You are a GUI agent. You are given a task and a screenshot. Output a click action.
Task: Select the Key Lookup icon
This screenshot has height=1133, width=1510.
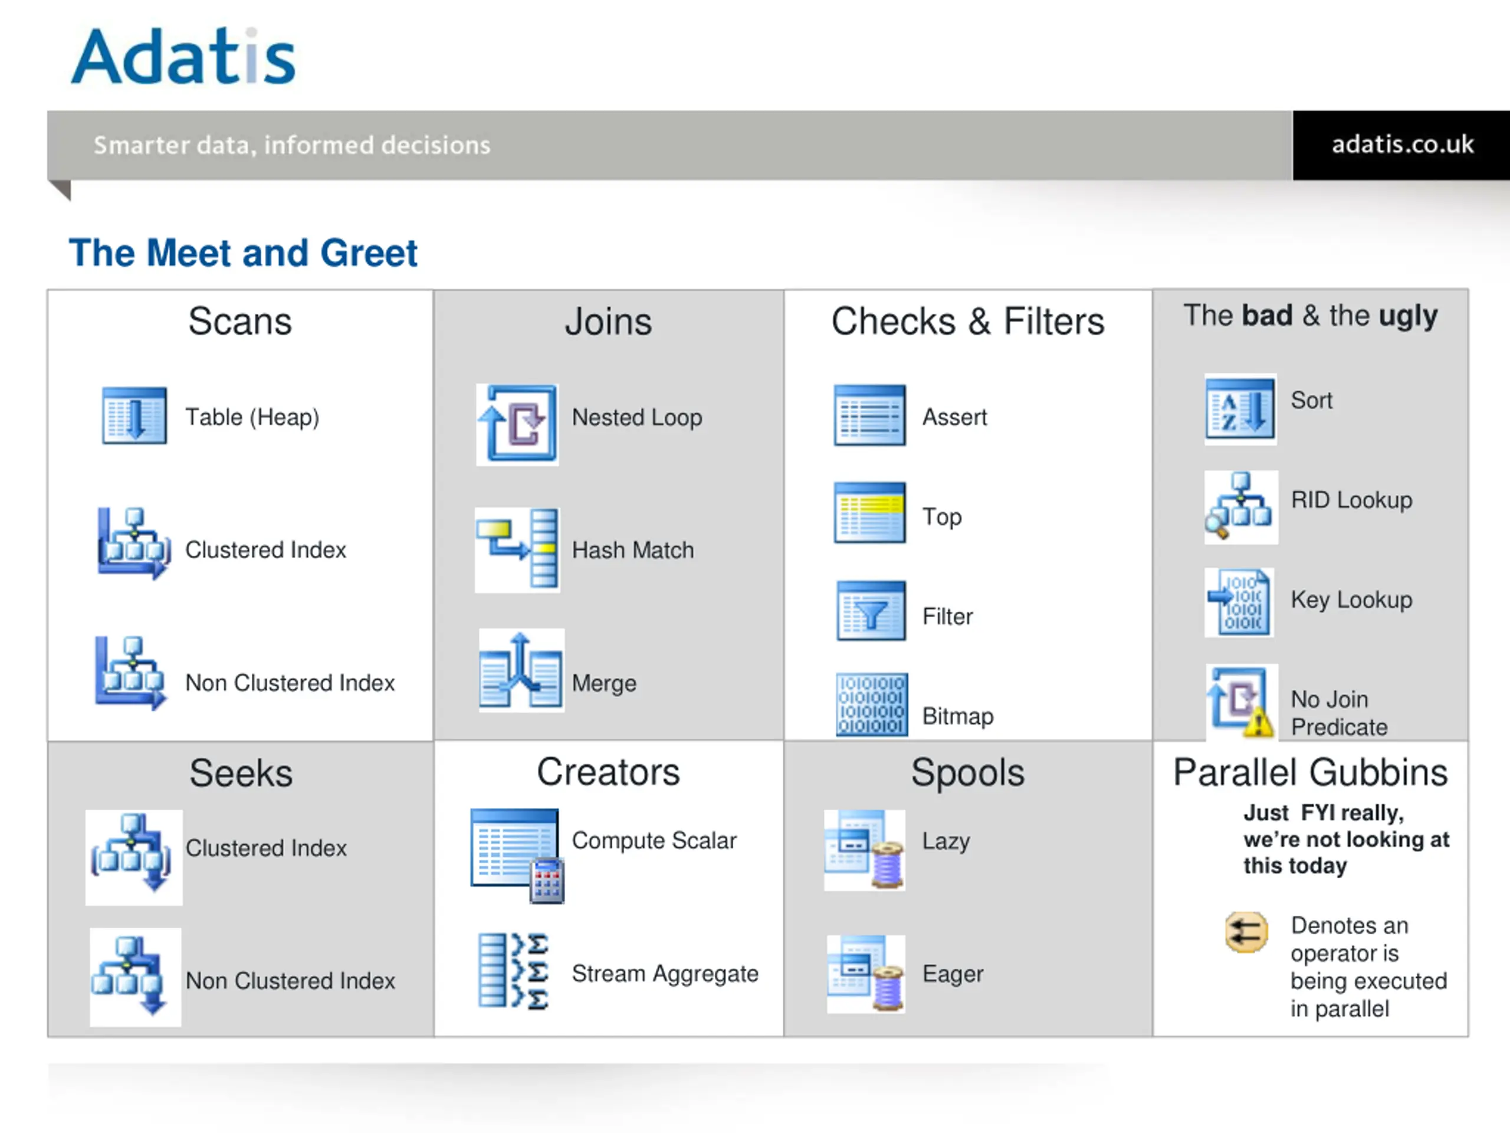pos(1239,602)
